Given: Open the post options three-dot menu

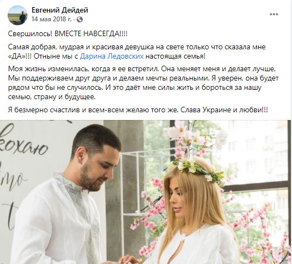Looking at the screenshot, I should (274, 14).
